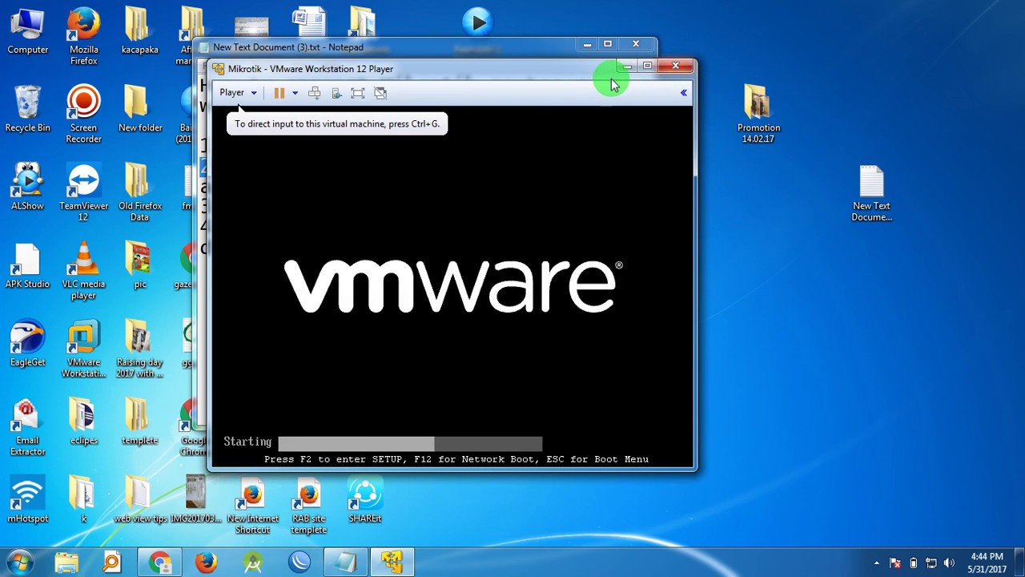The image size is (1025, 577).
Task: Select the folder named k
Action: (83, 500)
